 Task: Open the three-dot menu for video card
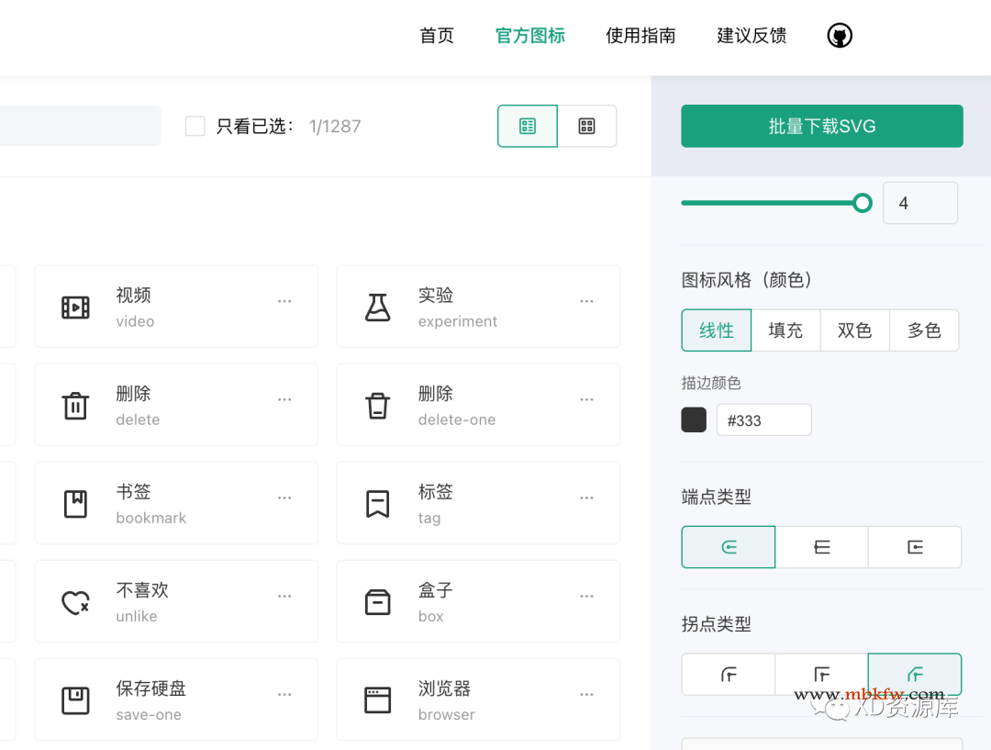pos(284,301)
